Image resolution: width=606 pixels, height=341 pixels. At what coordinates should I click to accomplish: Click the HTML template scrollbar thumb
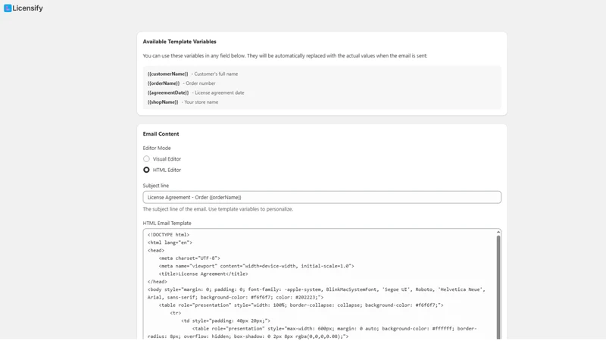498,287
